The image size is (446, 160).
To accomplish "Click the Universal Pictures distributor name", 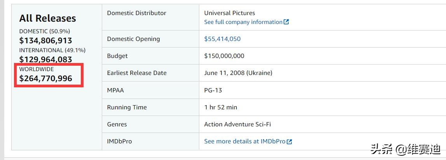I will [230, 13].
